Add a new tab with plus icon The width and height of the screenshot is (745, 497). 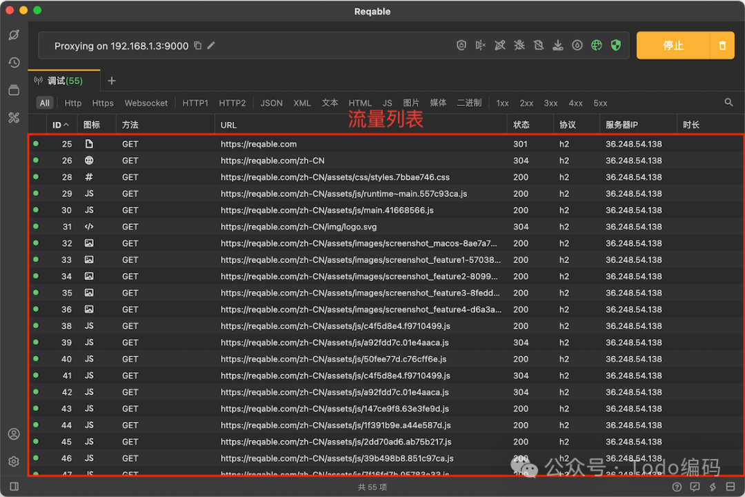[112, 81]
